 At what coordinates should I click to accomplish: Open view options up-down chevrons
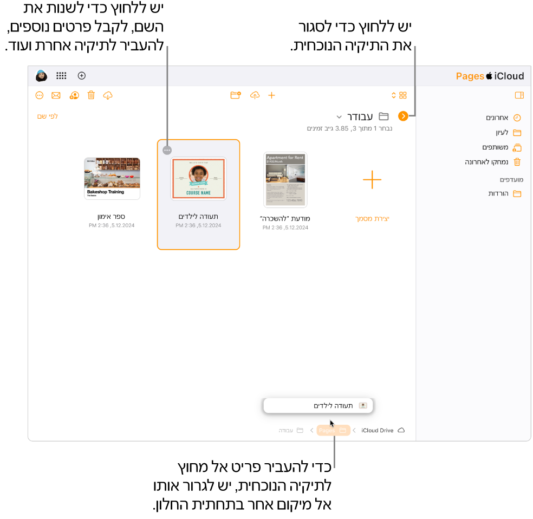point(394,95)
